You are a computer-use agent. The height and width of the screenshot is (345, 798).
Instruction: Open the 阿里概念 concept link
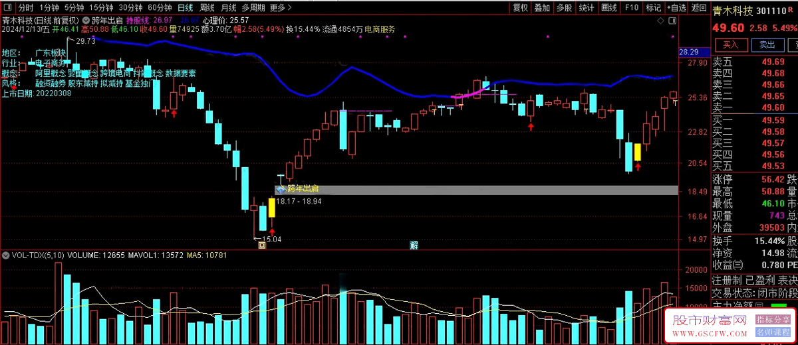point(51,73)
